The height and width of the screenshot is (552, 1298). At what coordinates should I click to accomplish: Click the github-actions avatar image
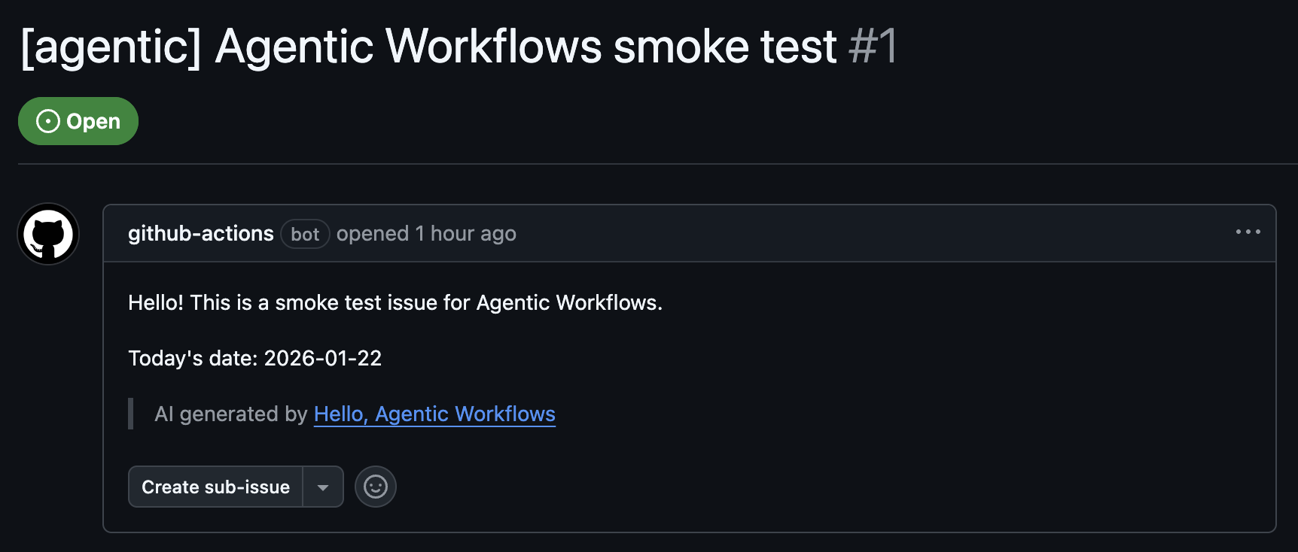[48, 234]
